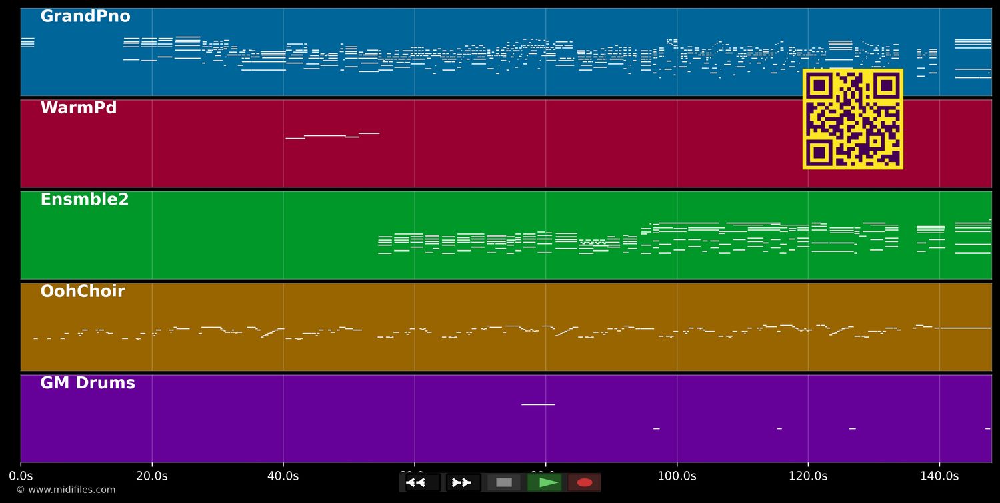Click the 40.0s timeline marker

point(283,476)
